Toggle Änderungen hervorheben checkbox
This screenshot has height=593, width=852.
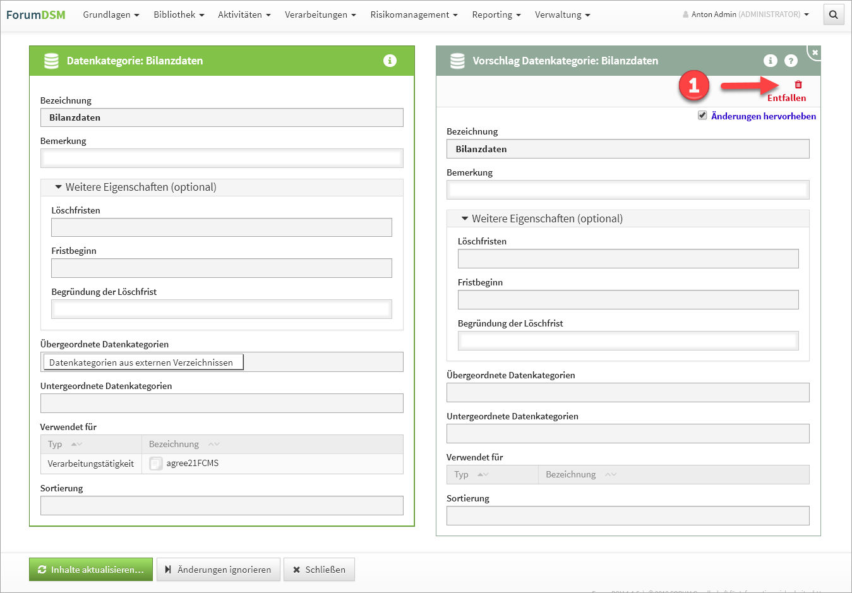(x=702, y=116)
